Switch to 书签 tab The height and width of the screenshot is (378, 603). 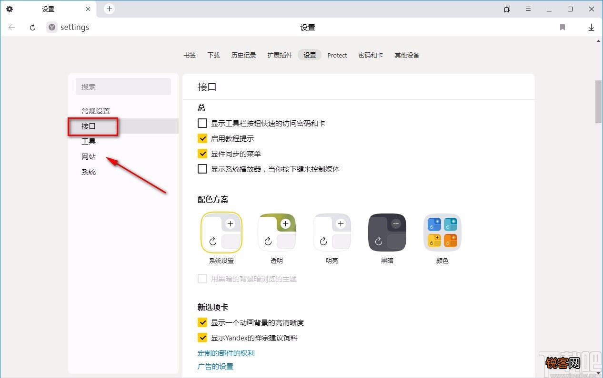point(190,55)
